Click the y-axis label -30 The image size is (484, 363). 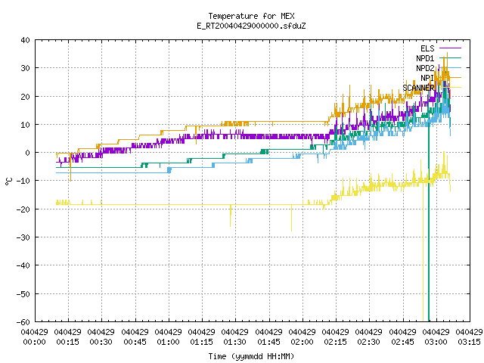click(x=23, y=237)
